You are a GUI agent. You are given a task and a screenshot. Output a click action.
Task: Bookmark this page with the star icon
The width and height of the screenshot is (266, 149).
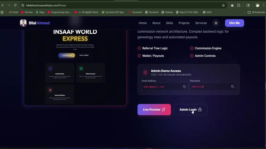pyautogui.click(x=223, y=5)
